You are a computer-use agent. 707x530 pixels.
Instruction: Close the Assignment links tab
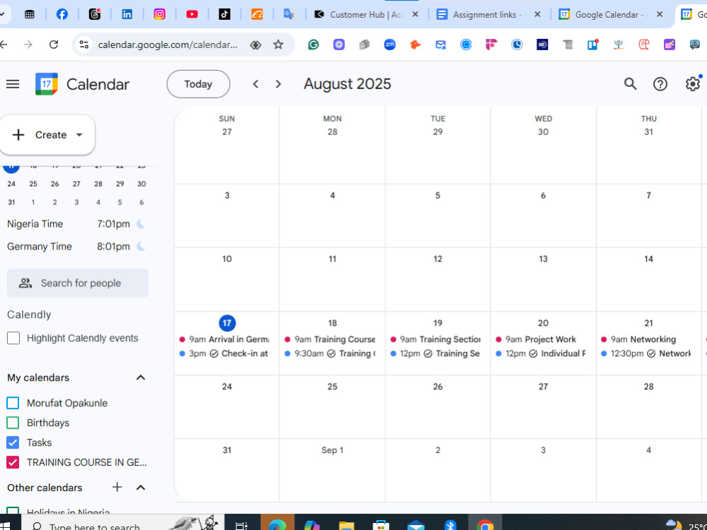tap(537, 14)
